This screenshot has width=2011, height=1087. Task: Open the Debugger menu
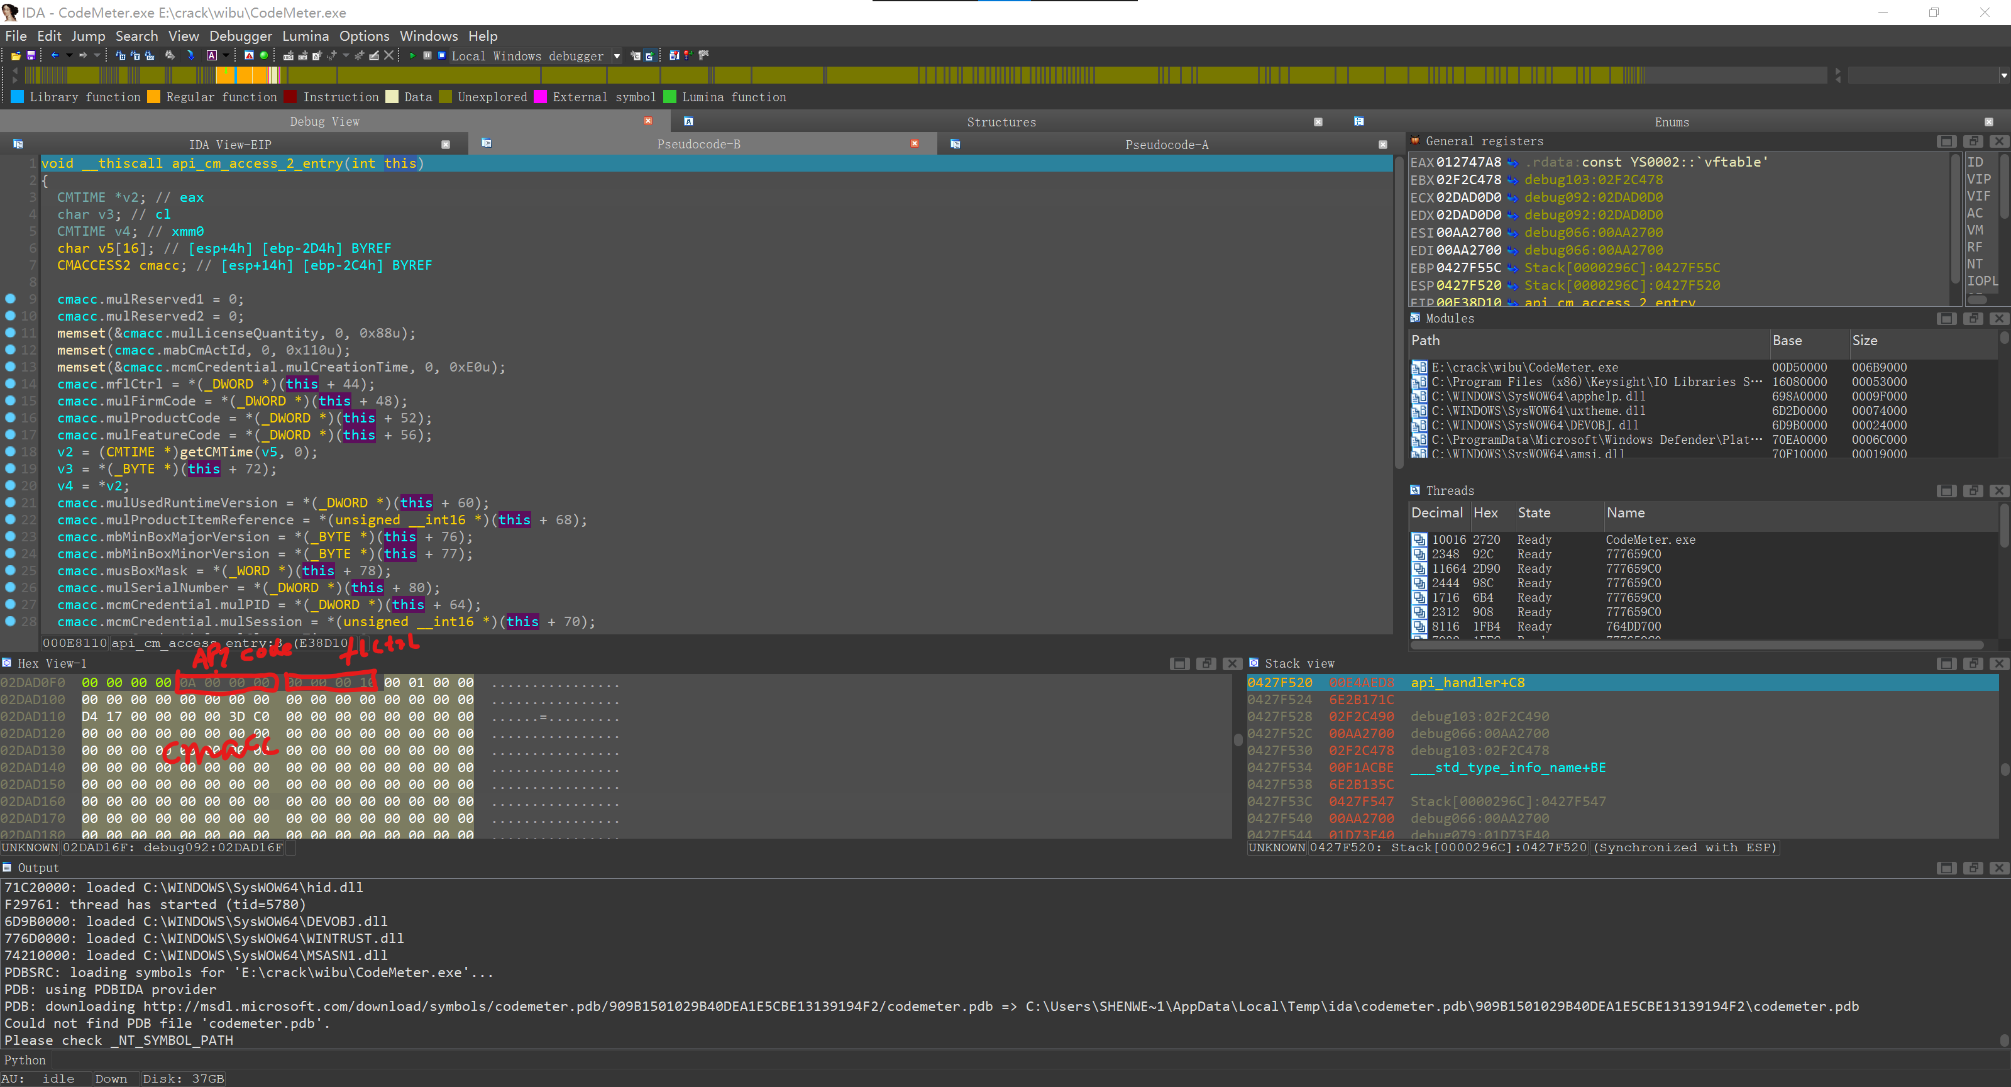[240, 36]
